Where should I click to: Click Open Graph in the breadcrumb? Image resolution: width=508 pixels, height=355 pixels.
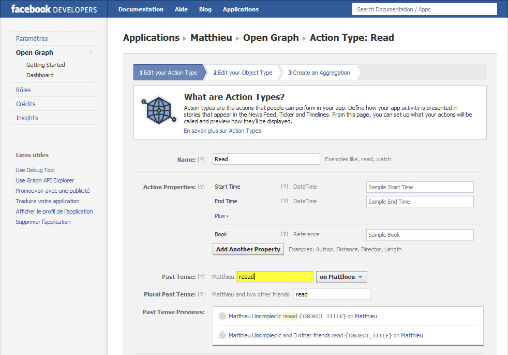point(271,38)
